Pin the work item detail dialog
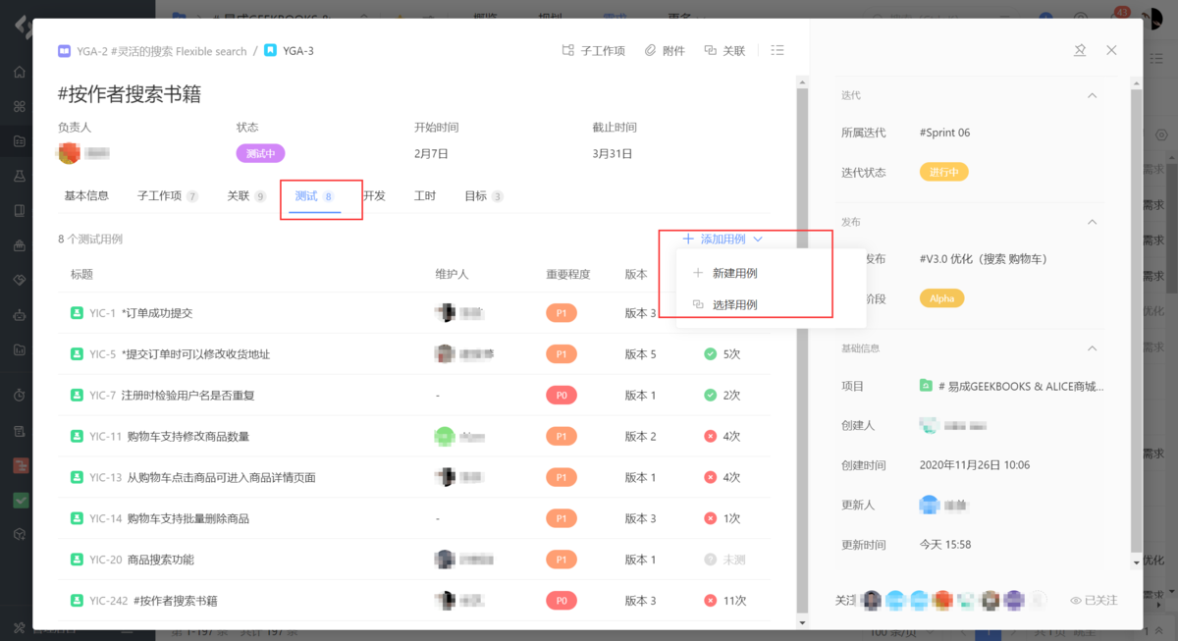Image resolution: width=1178 pixels, height=641 pixels. pos(1080,50)
